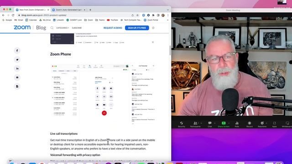
Task: Share article on LinkedIn
Action: click(17, 68)
